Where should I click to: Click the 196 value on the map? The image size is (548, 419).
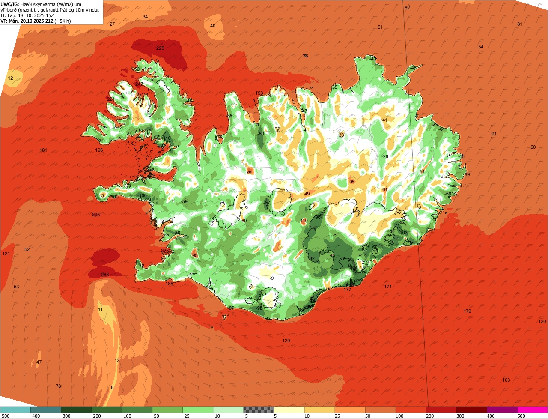click(x=99, y=150)
